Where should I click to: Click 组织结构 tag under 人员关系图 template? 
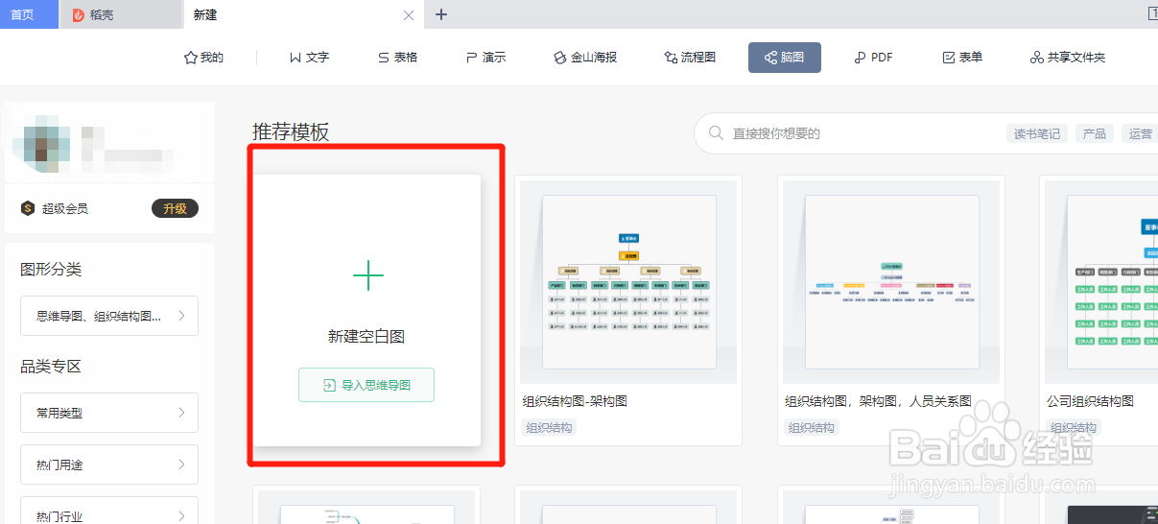pos(812,428)
